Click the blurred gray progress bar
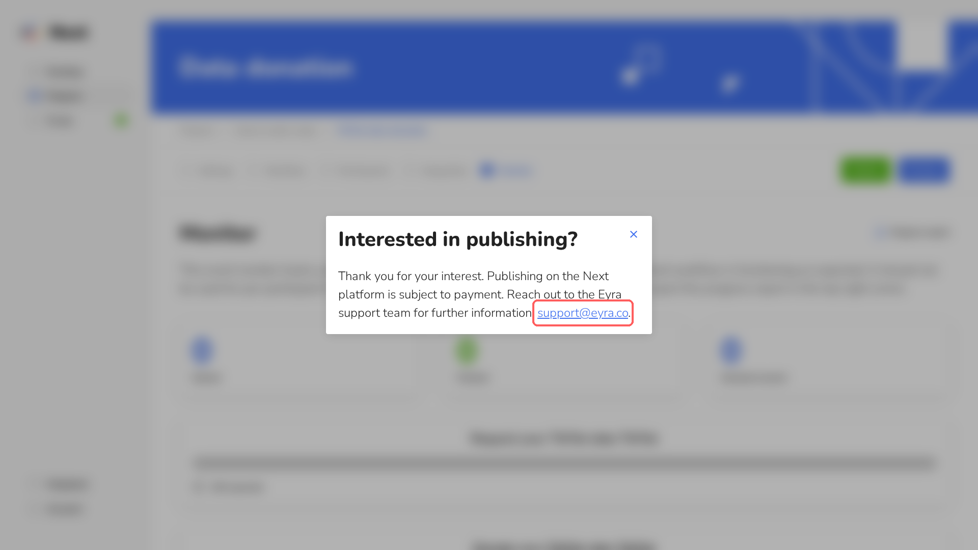The image size is (978, 550). 564,463
